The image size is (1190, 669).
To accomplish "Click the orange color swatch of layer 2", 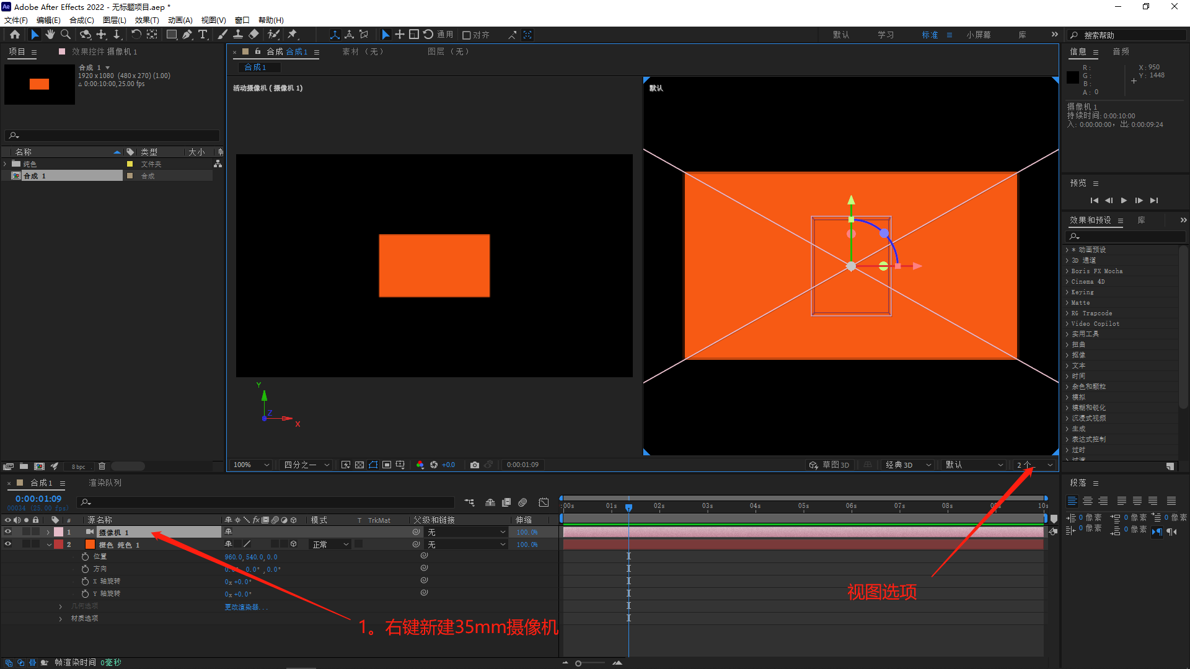I will (x=90, y=544).
